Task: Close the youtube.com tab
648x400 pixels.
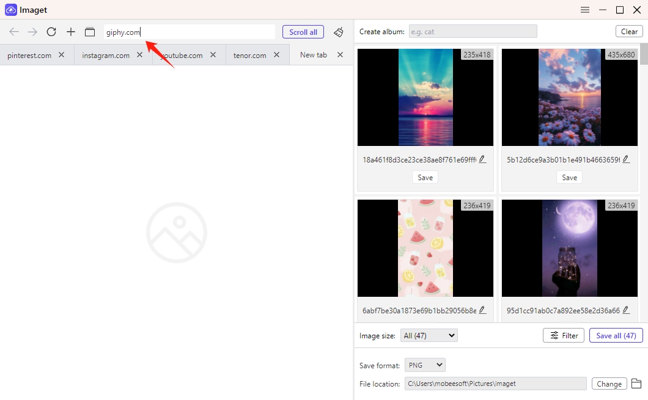Action: click(x=213, y=54)
